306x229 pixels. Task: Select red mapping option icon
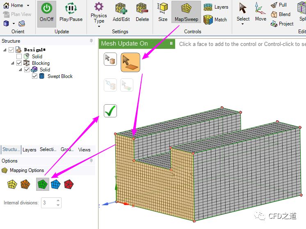[x=69, y=184]
